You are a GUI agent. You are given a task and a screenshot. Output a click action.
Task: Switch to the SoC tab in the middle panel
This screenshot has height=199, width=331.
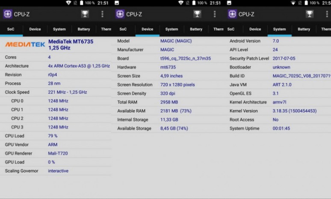coord(123,30)
